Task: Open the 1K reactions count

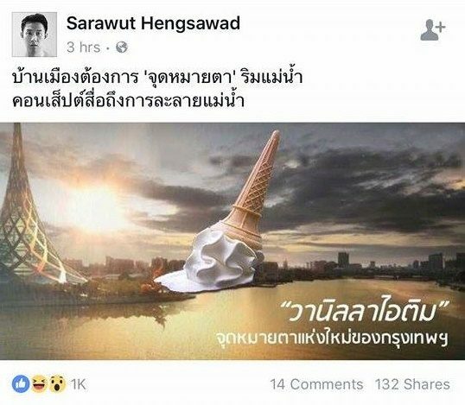Action: pos(78,384)
